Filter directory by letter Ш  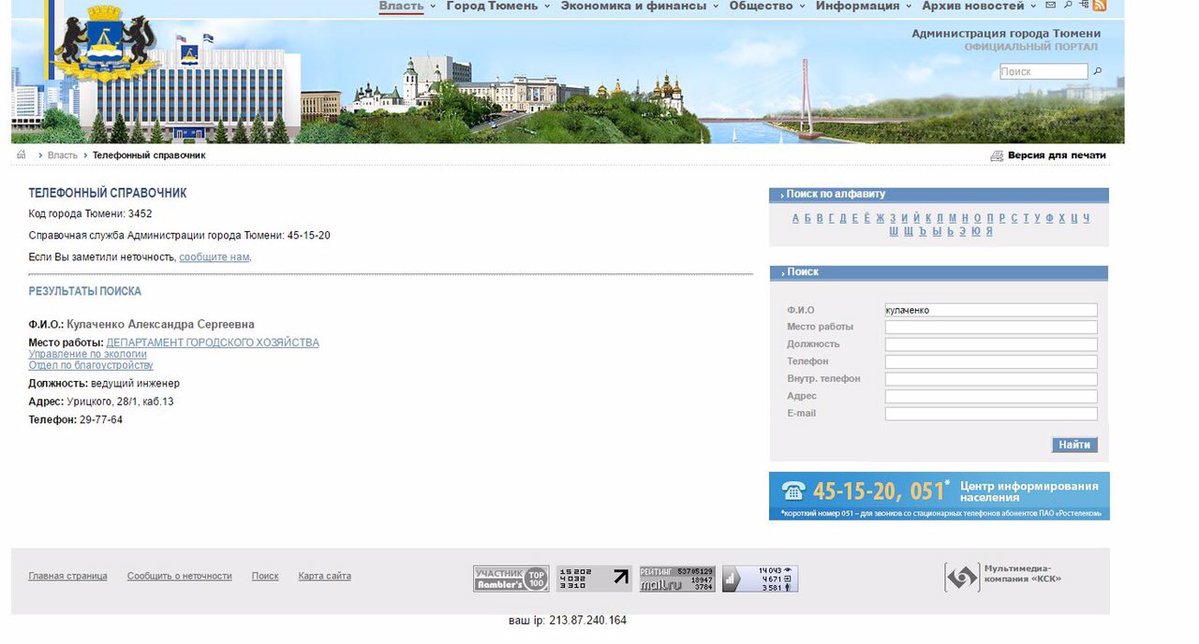(894, 231)
